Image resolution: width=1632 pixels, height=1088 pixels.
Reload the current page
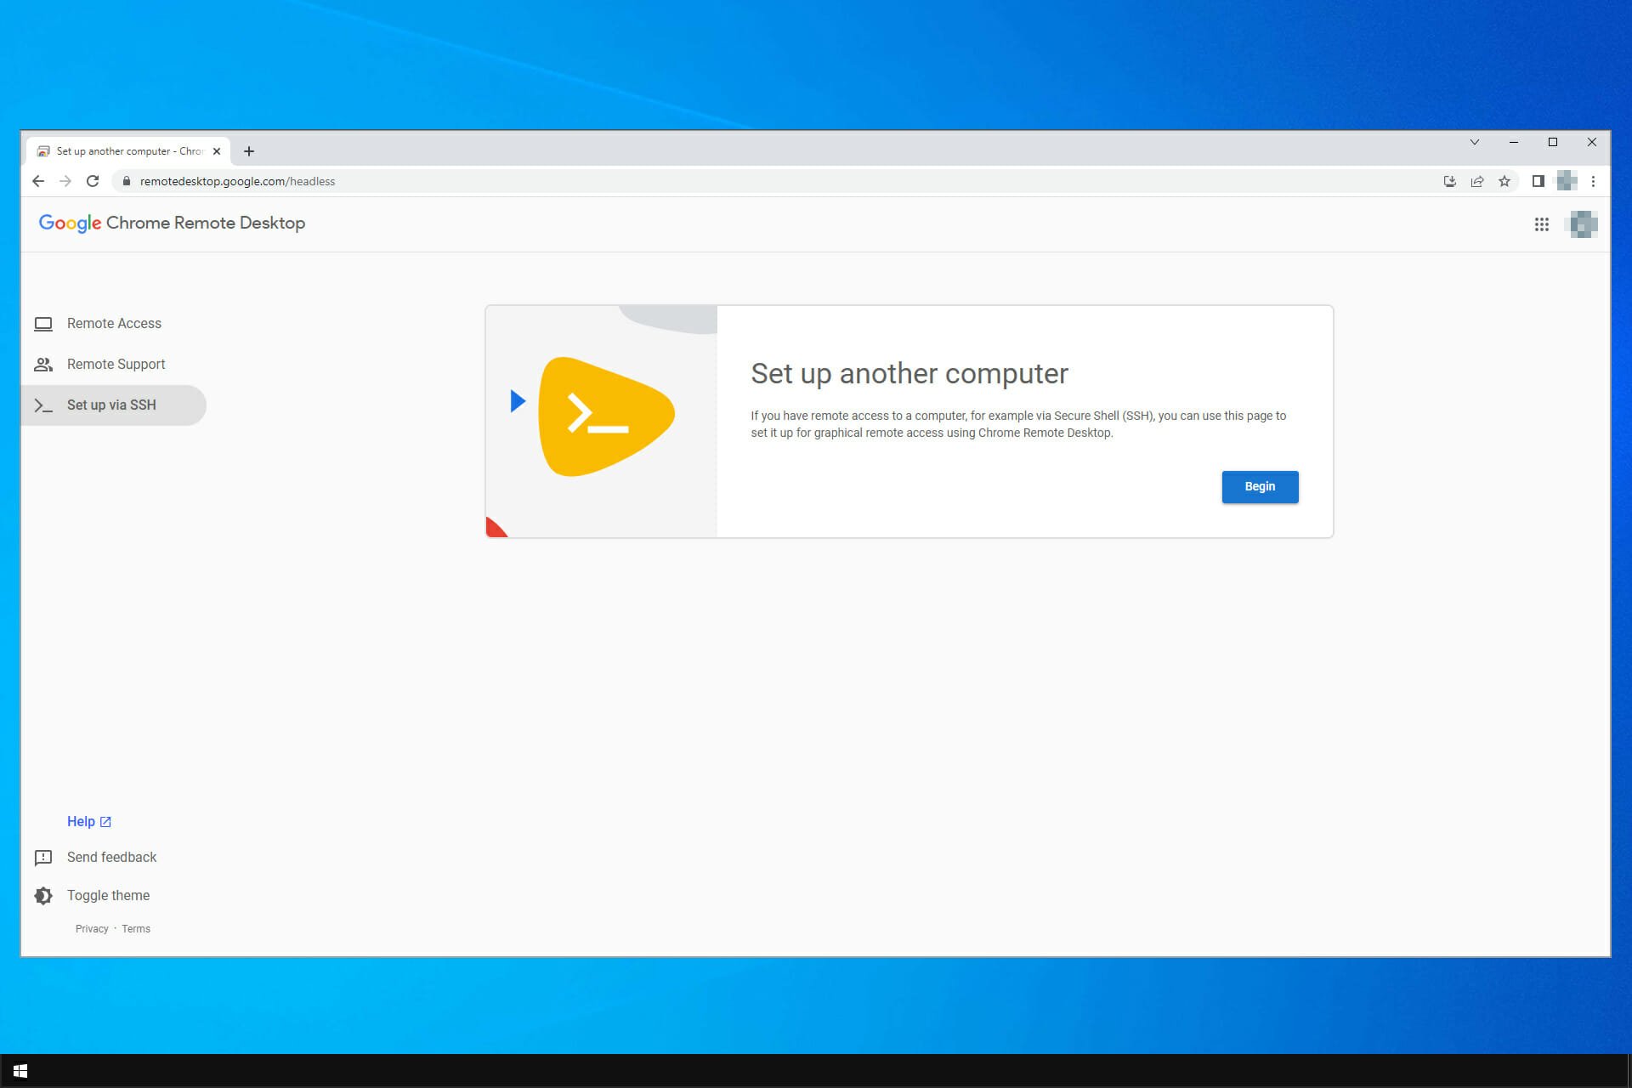tap(93, 181)
